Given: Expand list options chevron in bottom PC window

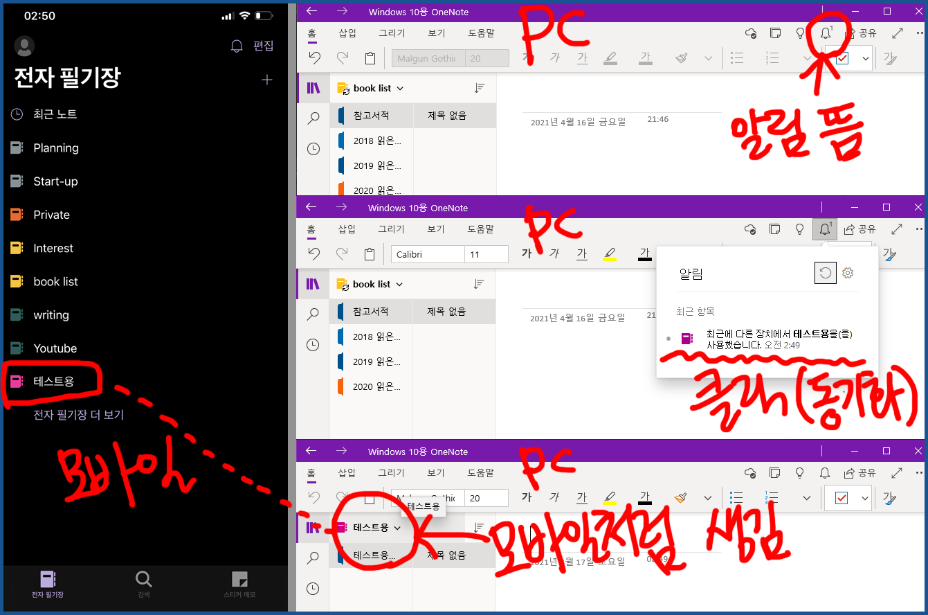Looking at the screenshot, I should pyautogui.click(x=806, y=498).
